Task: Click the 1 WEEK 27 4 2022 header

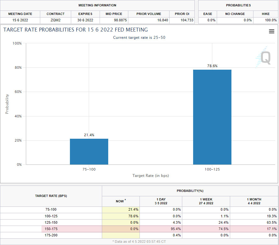Action: 206,201
